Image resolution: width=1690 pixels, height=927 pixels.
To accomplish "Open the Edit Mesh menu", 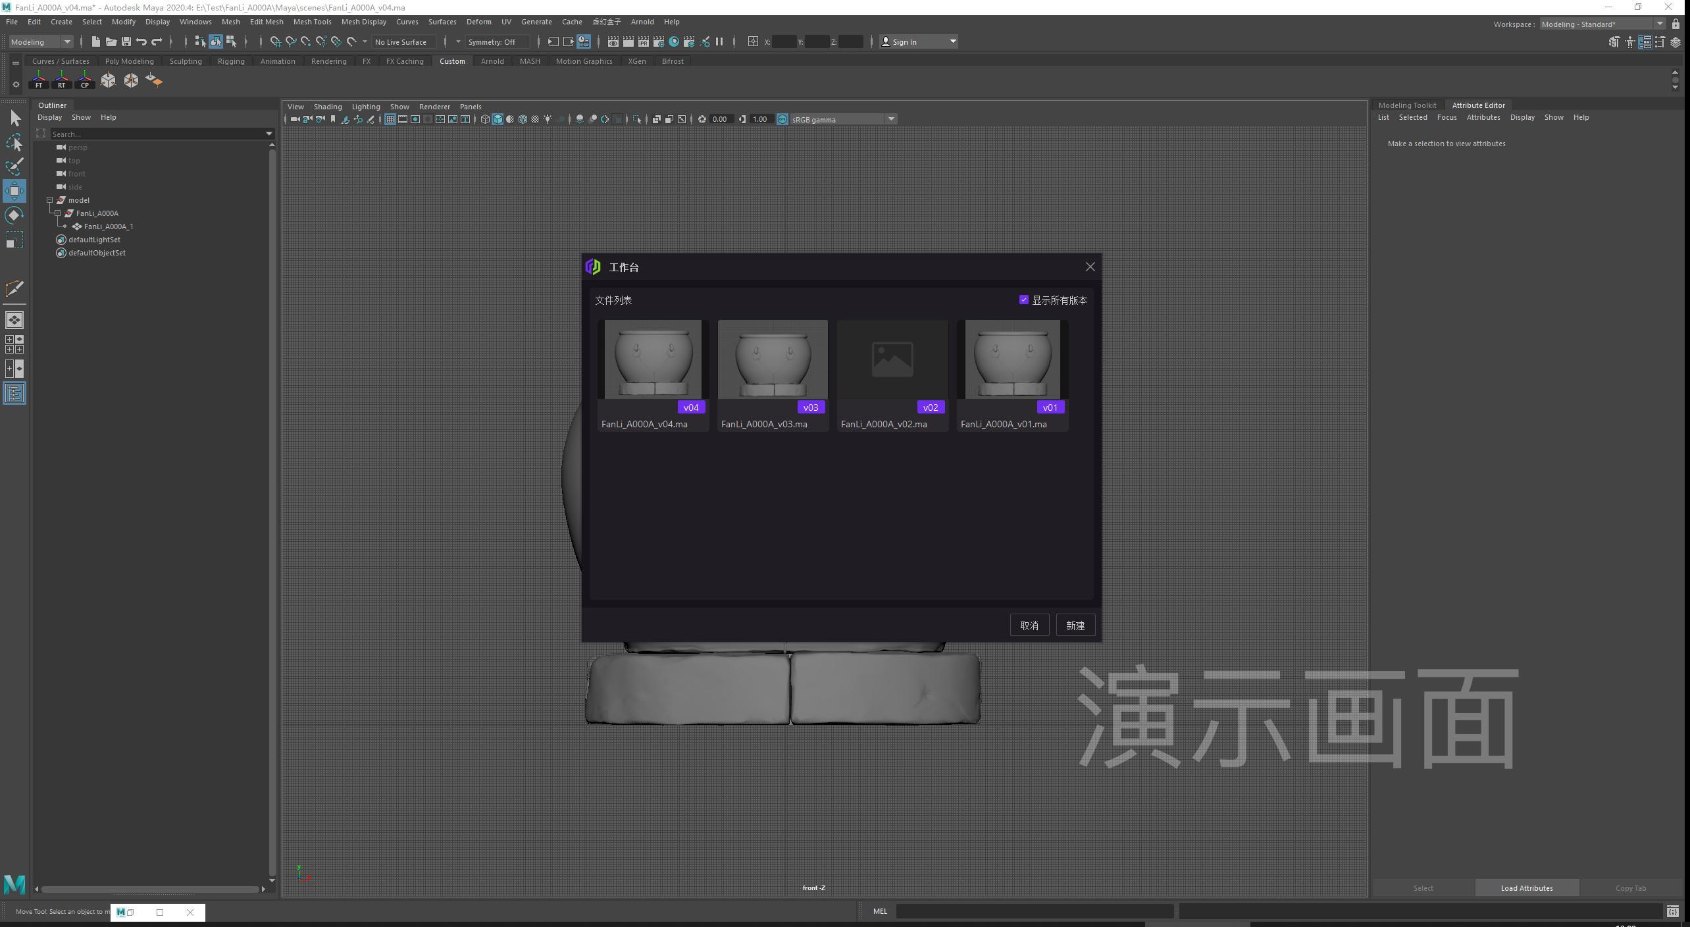I will [266, 22].
